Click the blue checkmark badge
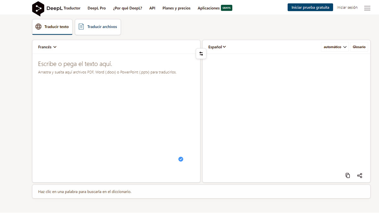This screenshot has width=379, height=213. [x=181, y=159]
